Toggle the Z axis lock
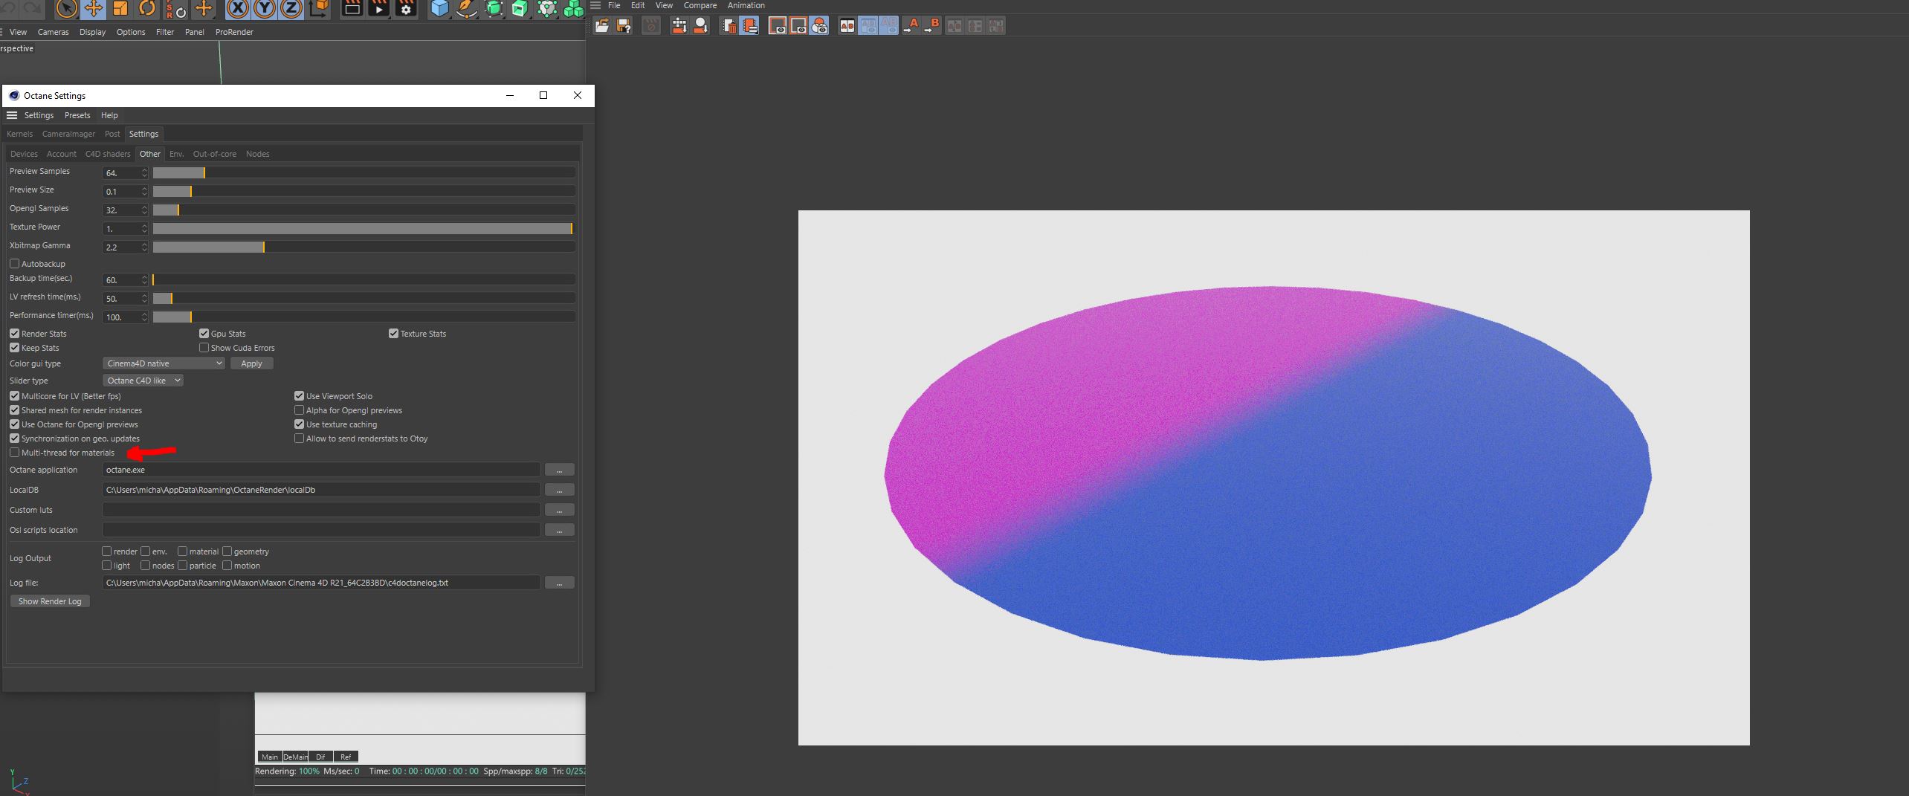This screenshot has height=796, width=1909. click(x=291, y=9)
